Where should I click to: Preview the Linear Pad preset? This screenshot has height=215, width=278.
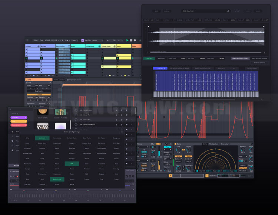[x=76, y=115]
